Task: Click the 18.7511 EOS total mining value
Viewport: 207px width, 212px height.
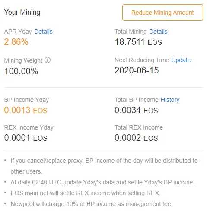Action: (138, 42)
